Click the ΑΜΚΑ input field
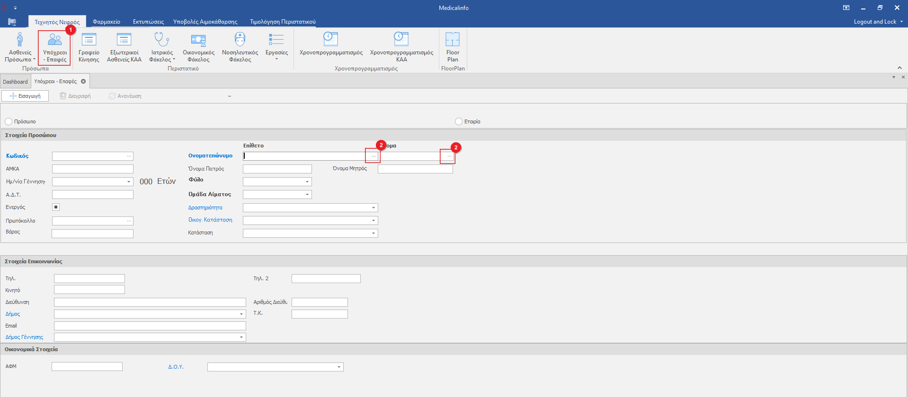Image resolution: width=908 pixels, height=397 pixels. (93, 169)
